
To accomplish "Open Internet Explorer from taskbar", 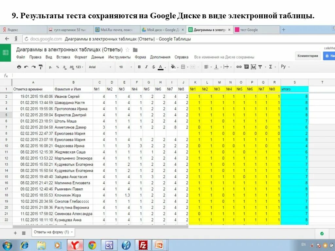I will (24, 245).
